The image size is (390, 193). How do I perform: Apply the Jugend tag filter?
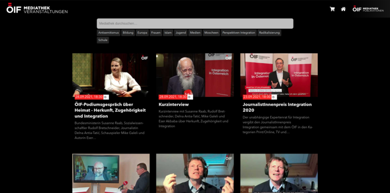181,33
